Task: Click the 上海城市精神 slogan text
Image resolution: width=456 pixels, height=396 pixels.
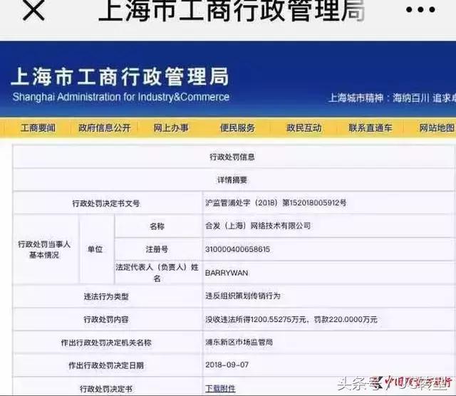Action: click(393, 98)
